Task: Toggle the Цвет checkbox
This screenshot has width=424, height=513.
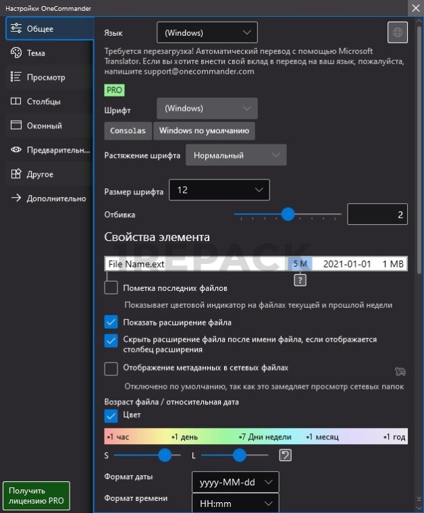Action: point(111,416)
